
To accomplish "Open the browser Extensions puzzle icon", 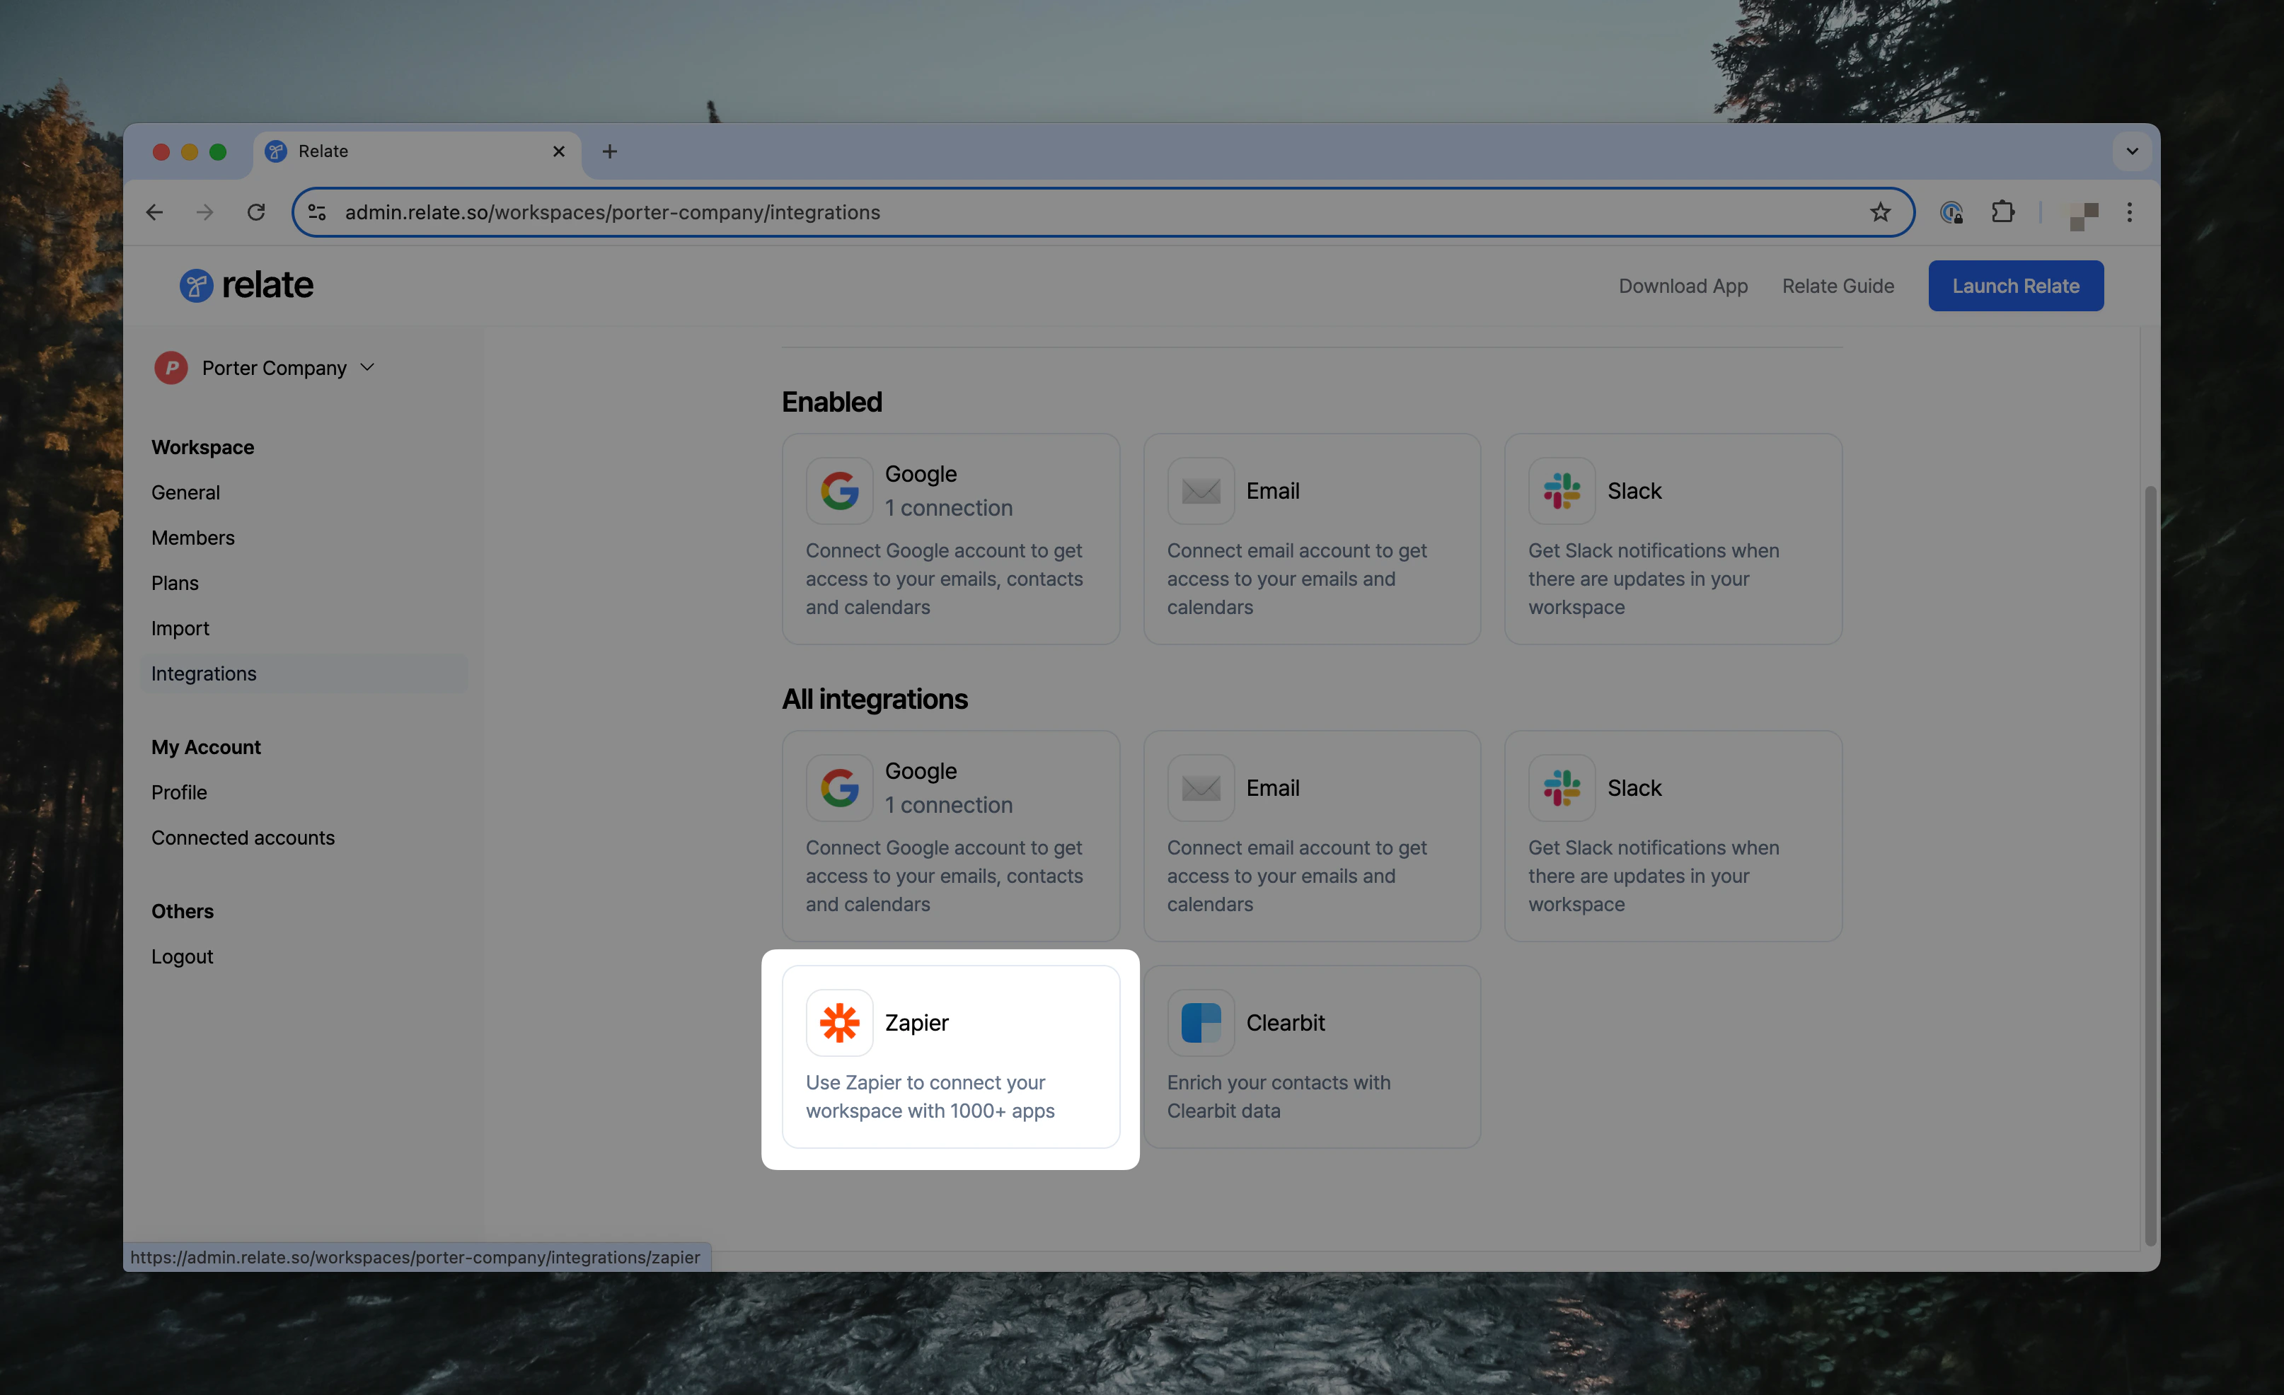I will tap(2002, 212).
